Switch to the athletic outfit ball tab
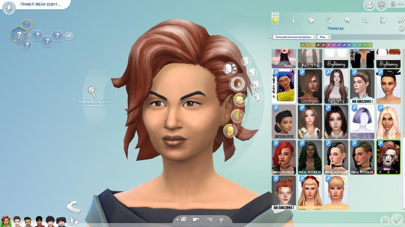Viewport: 405px width, 227px height. point(311,20)
